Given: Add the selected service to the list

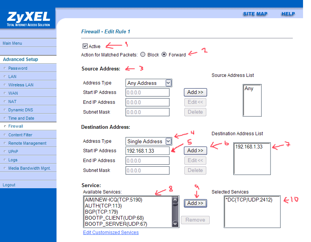Looking at the screenshot, I should [x=195, y=203].
